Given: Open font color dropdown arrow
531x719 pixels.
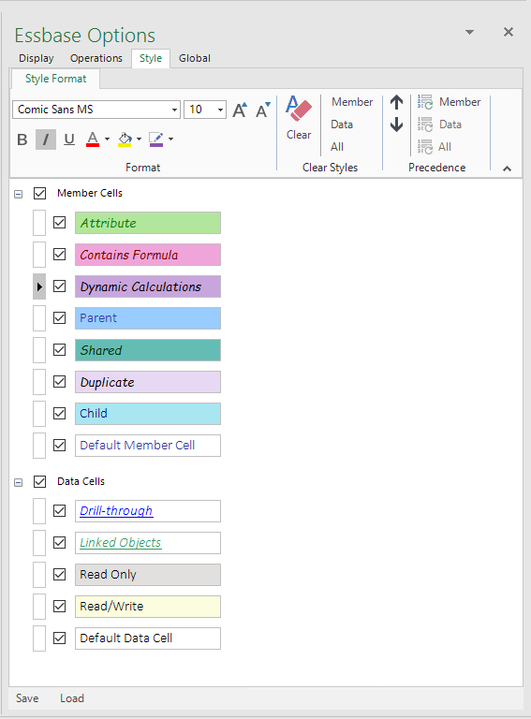Looking at the screenshot, I should [x=107, y=139].
